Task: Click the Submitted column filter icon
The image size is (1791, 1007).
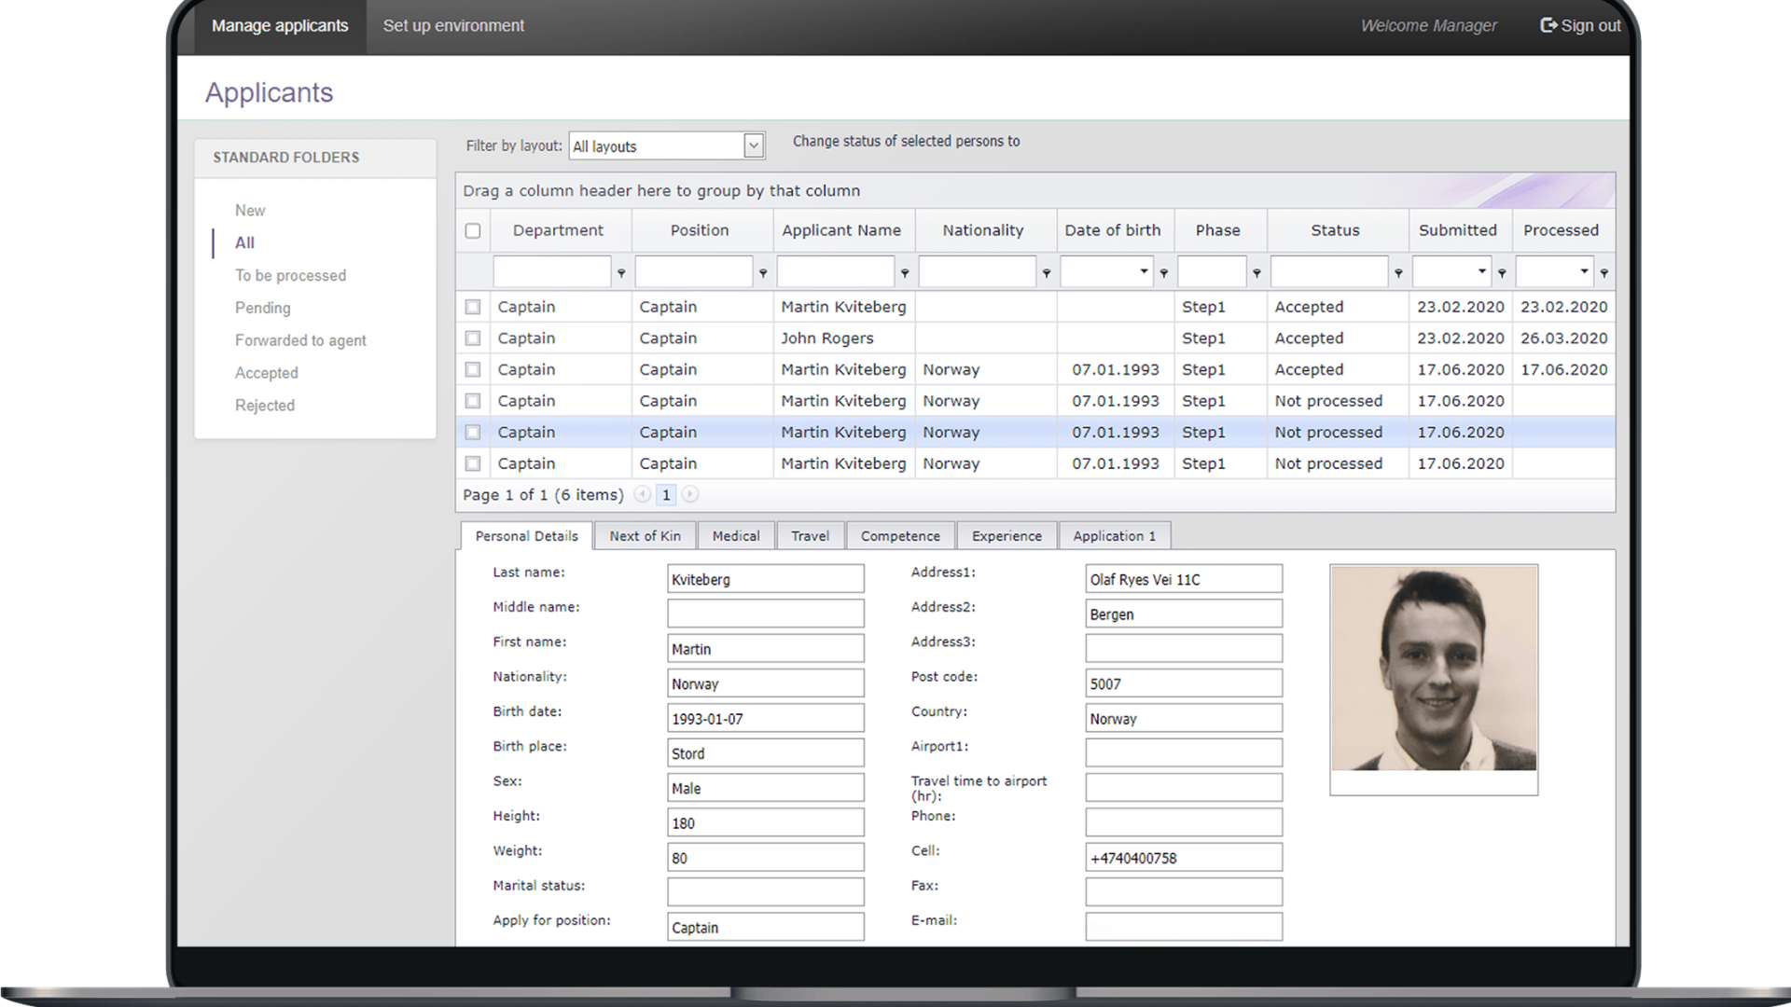Action: (1502, 273)
